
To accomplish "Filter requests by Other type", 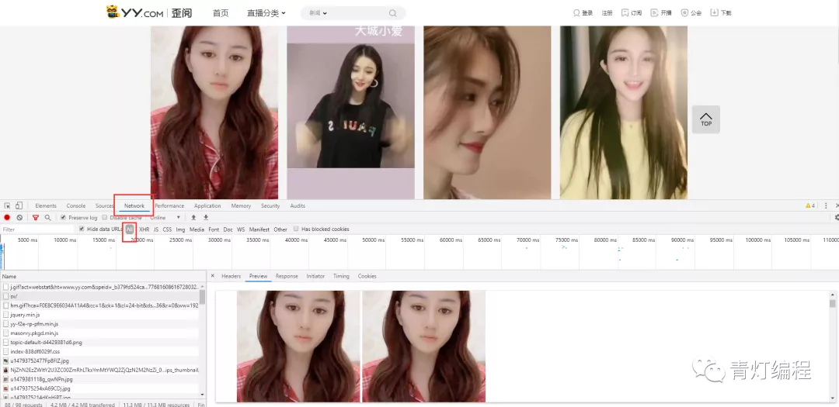I will (280, 229).
